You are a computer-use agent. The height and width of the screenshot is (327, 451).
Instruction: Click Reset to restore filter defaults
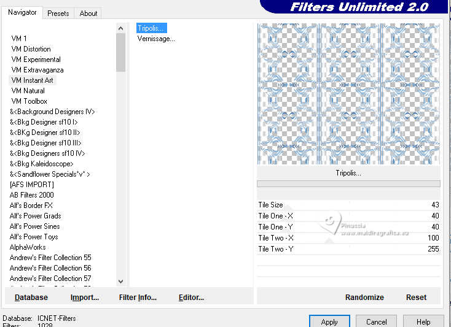(416, 298)
